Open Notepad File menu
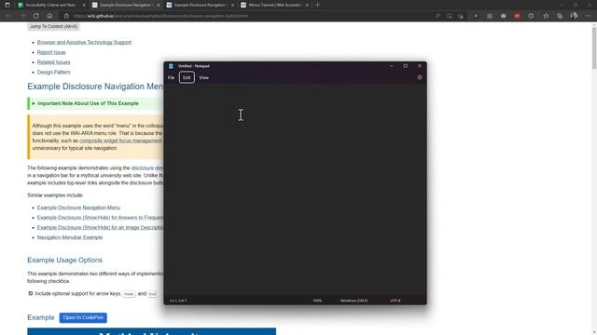 pos(171,77)
